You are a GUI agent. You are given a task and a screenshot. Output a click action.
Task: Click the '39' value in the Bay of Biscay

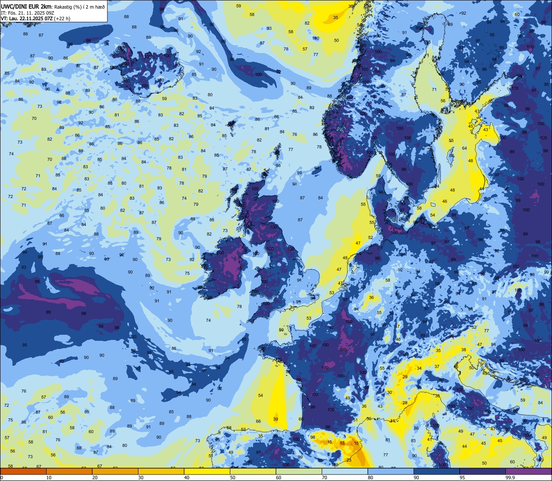(x=276, y=419)
